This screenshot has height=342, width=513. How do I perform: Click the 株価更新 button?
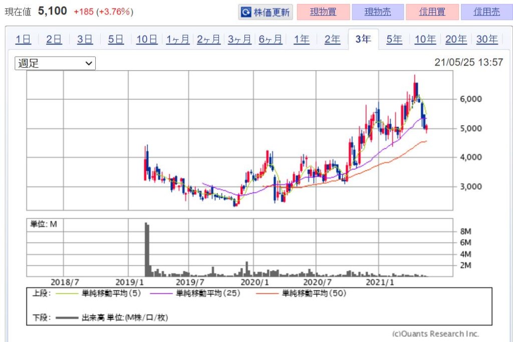pyautogui.click(x=266, y=12)
